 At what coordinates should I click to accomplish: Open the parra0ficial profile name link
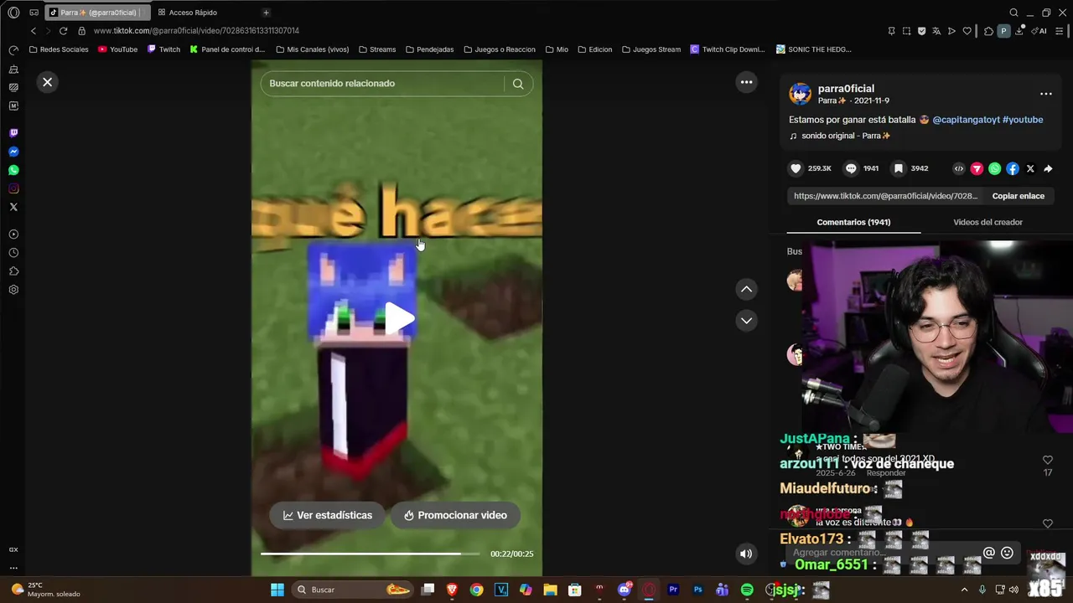coord(846,89)
